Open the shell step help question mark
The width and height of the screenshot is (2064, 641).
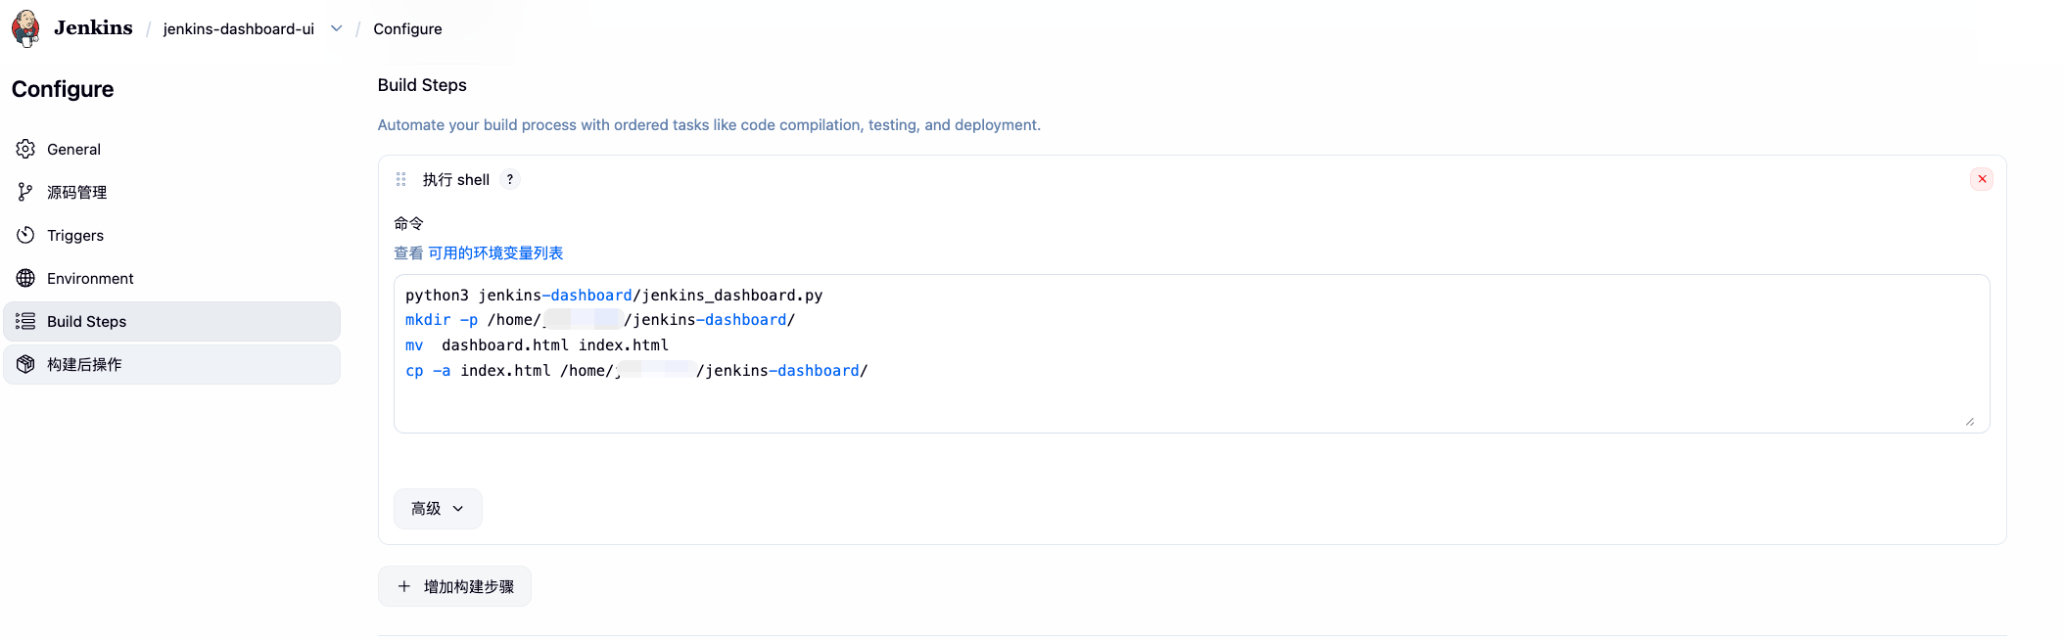pyautogui.click(x=510, y=179)
